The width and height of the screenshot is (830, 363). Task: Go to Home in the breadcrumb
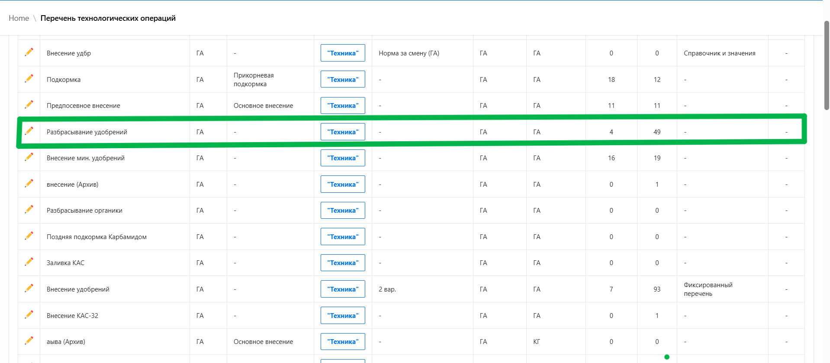pyautogui.click(x=19, y=18)
